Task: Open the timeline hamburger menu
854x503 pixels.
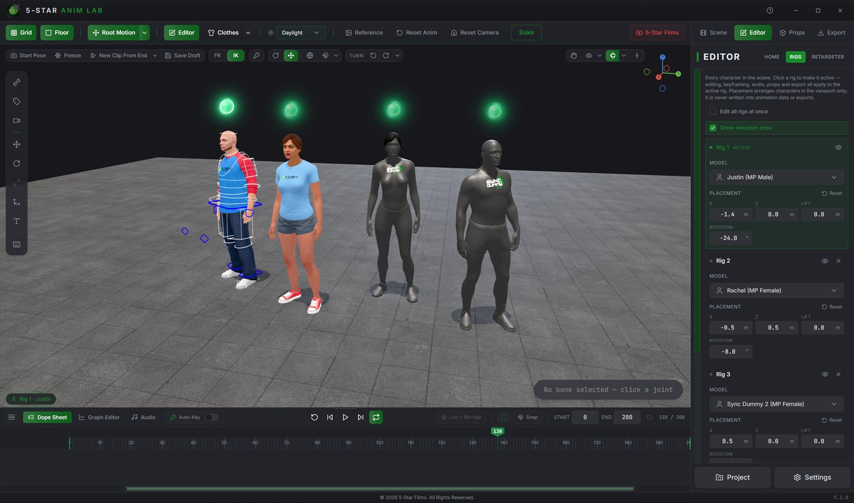Action: [12, 417]
